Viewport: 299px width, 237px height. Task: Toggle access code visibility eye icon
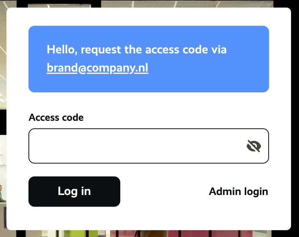[x=253, y=146]
